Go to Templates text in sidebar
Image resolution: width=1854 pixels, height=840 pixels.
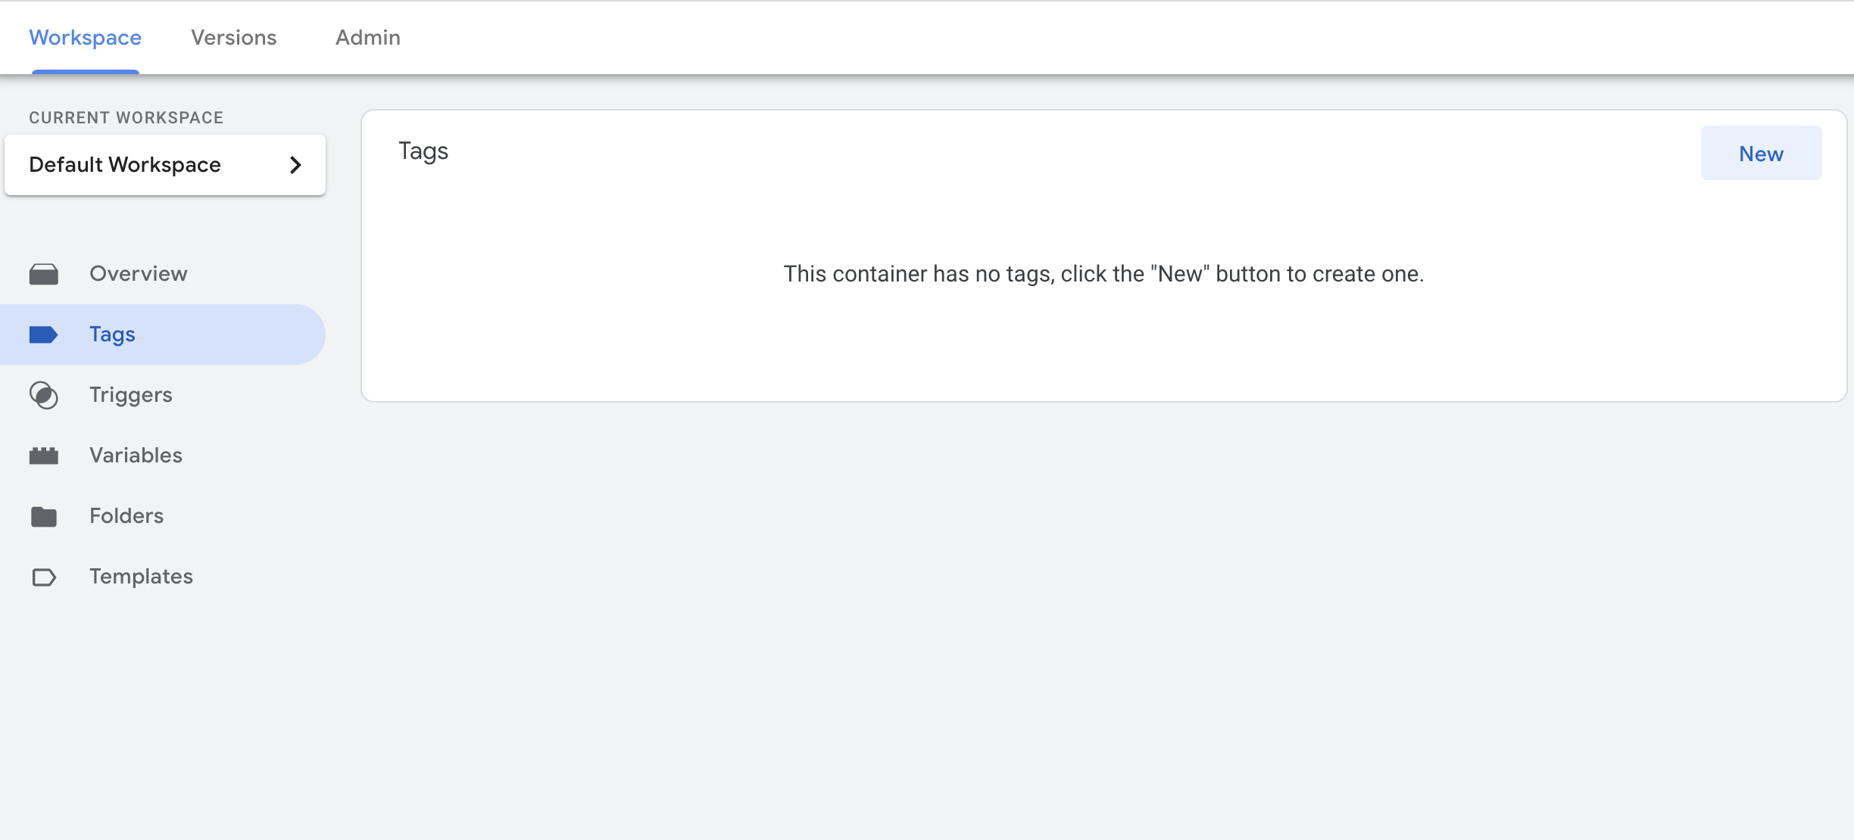pos(141,577)
